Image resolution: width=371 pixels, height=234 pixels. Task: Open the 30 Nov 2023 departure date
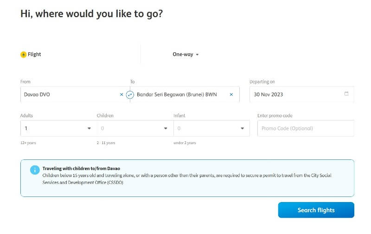[302, 95]
